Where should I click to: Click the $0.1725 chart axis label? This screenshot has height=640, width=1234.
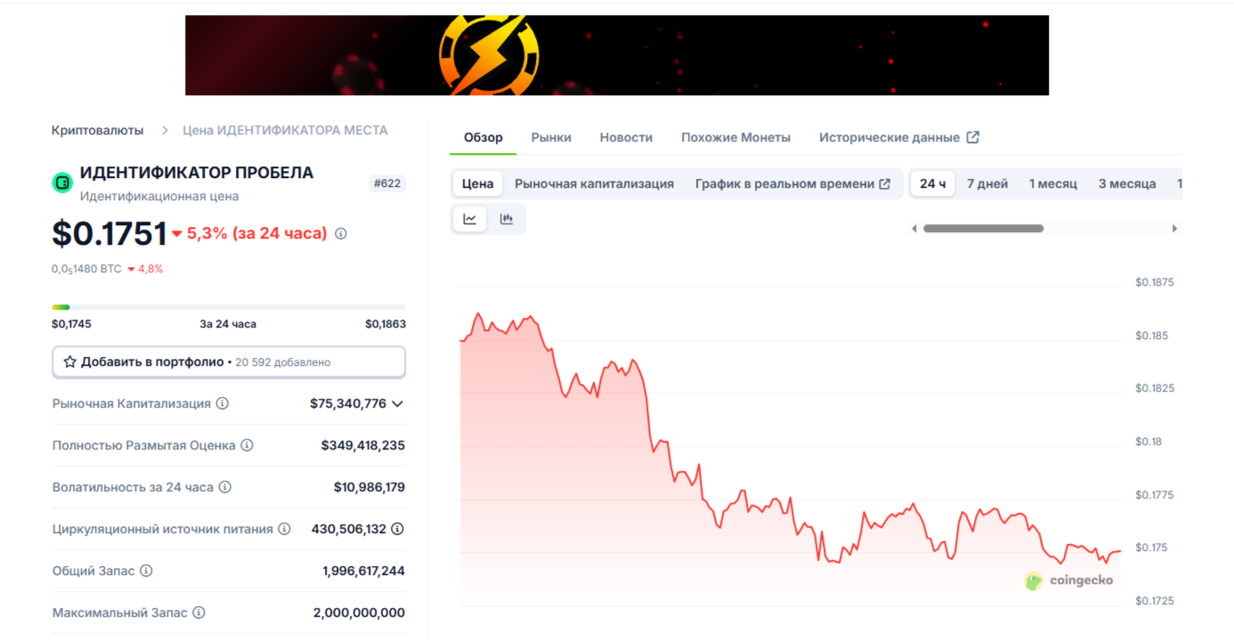point(1155,601)
